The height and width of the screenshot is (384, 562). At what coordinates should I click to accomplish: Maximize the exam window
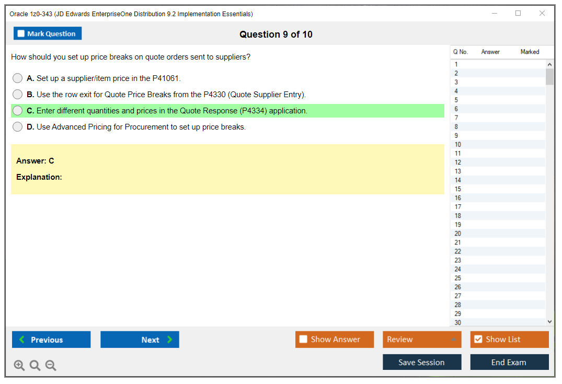coord(518,14)
